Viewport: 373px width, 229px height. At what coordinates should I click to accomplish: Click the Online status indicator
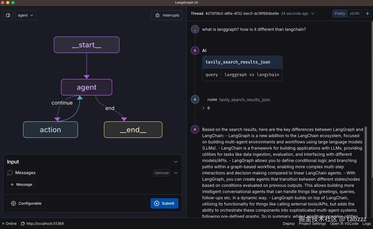9,224
